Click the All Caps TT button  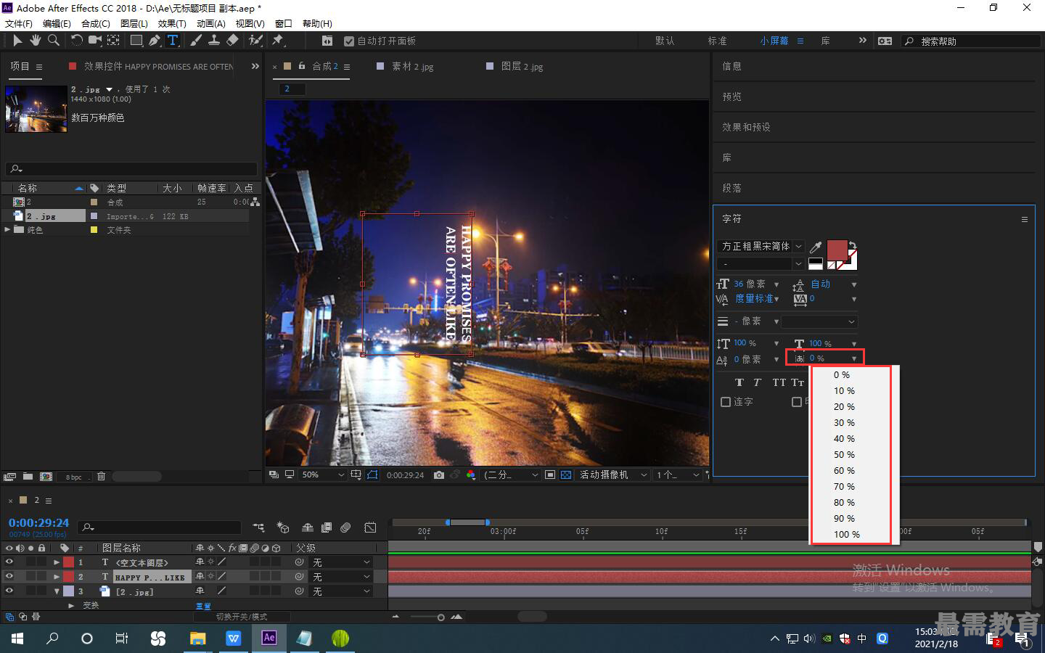pos(779,382)
